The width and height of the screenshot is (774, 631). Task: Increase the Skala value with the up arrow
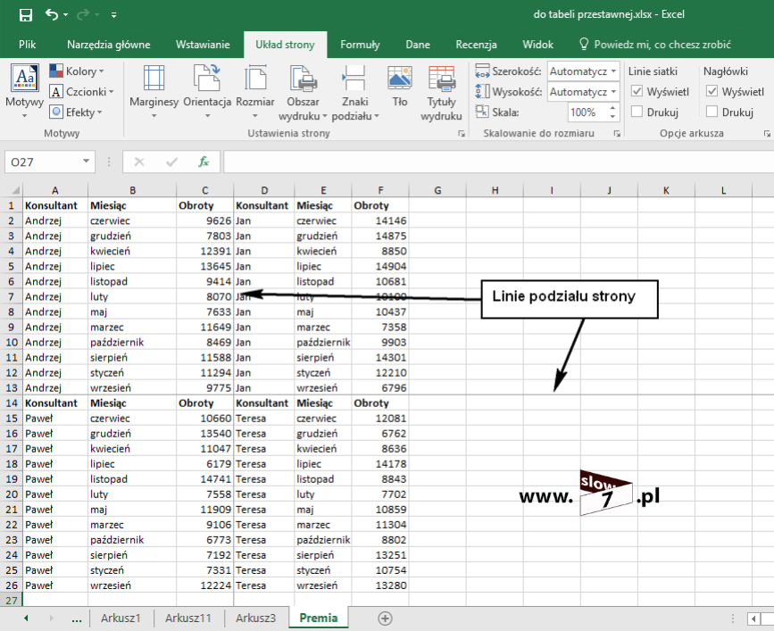pyautogui.click(x=612, y=108)
